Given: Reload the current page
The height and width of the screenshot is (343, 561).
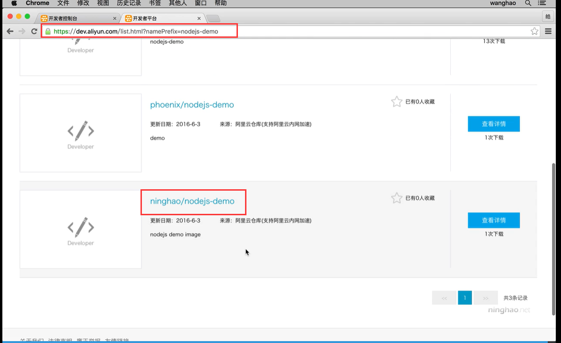Looking at the screenshot, I should click(x=35, y=32).
